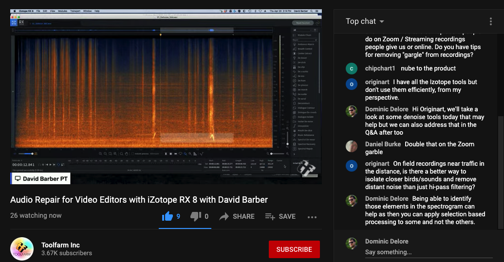Select chipchart1 username in chat
Image resolution: width=504 pixels, height=262 pixels.
(x=380, y=69)
